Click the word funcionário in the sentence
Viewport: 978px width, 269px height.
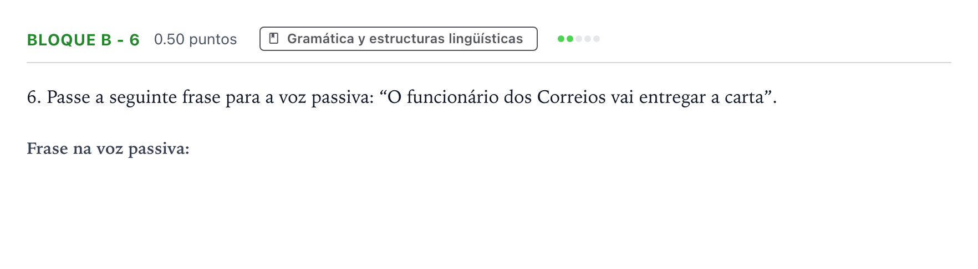(x=452, y=97)
